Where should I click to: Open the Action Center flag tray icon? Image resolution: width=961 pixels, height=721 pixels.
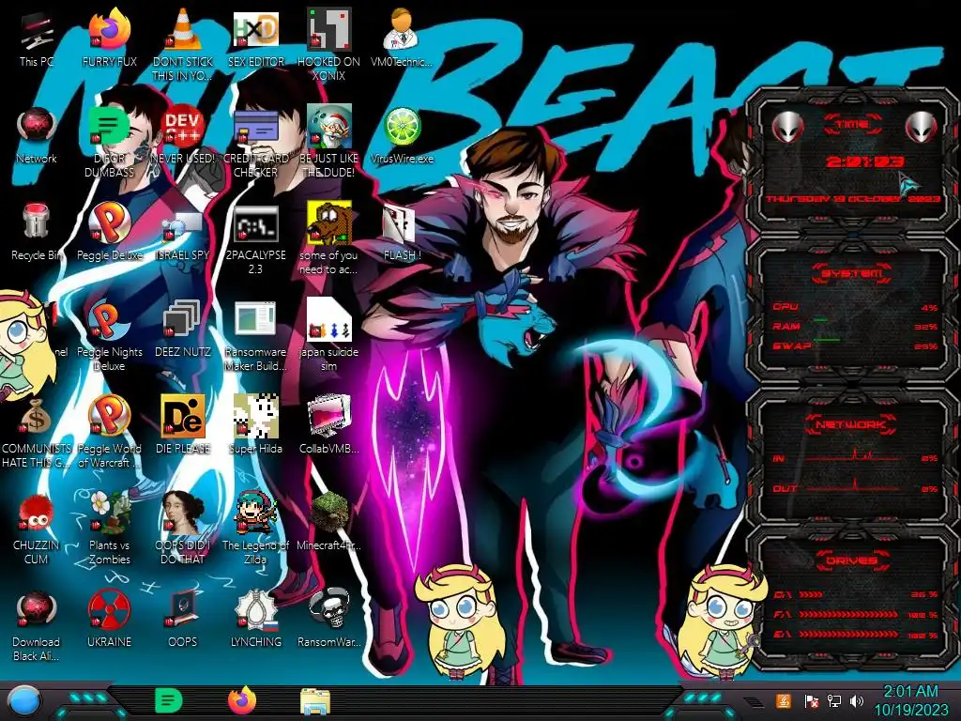coord(811,700)
